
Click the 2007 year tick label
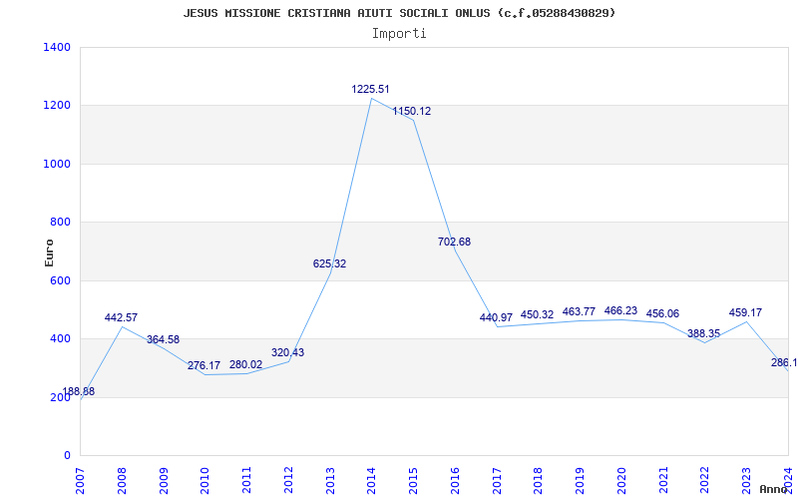pos(81,480)
